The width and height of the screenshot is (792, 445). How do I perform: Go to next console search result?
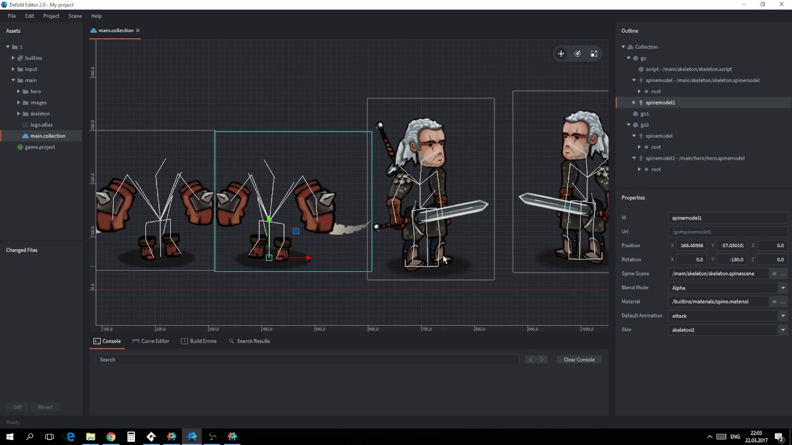(541, 360)
